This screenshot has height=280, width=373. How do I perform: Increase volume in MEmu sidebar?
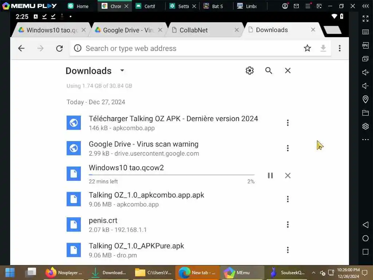point(365,73)
